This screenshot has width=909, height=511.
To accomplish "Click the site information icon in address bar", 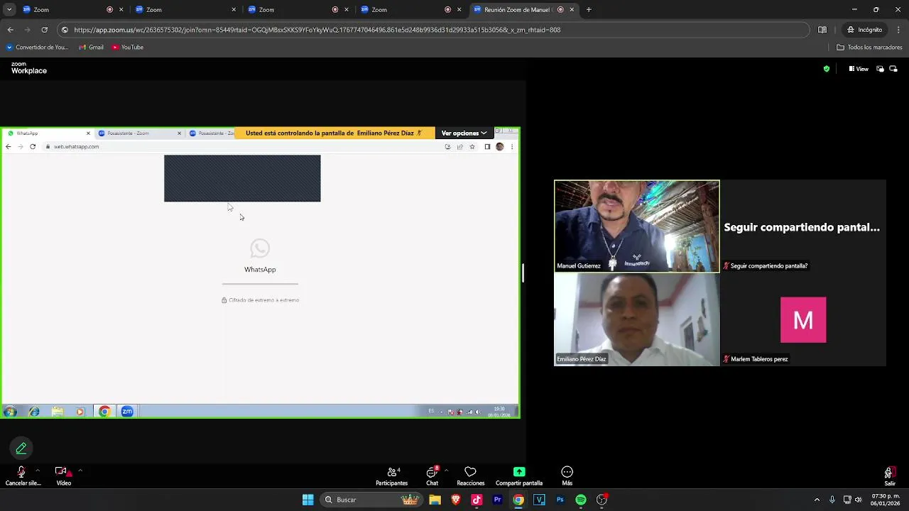I will [65, 30].
